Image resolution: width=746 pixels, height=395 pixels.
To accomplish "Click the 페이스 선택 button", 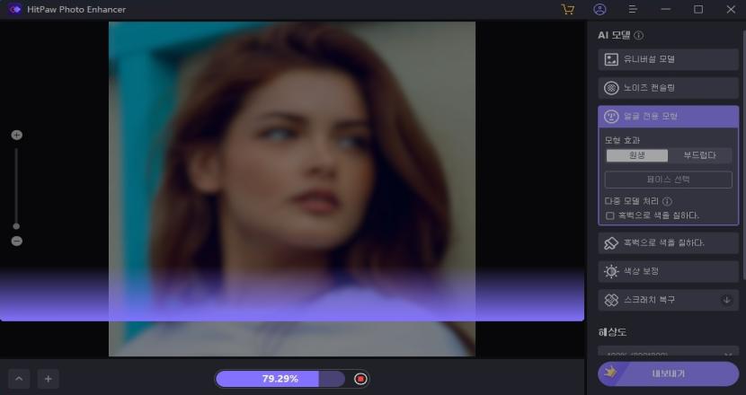I will point(668,180).
